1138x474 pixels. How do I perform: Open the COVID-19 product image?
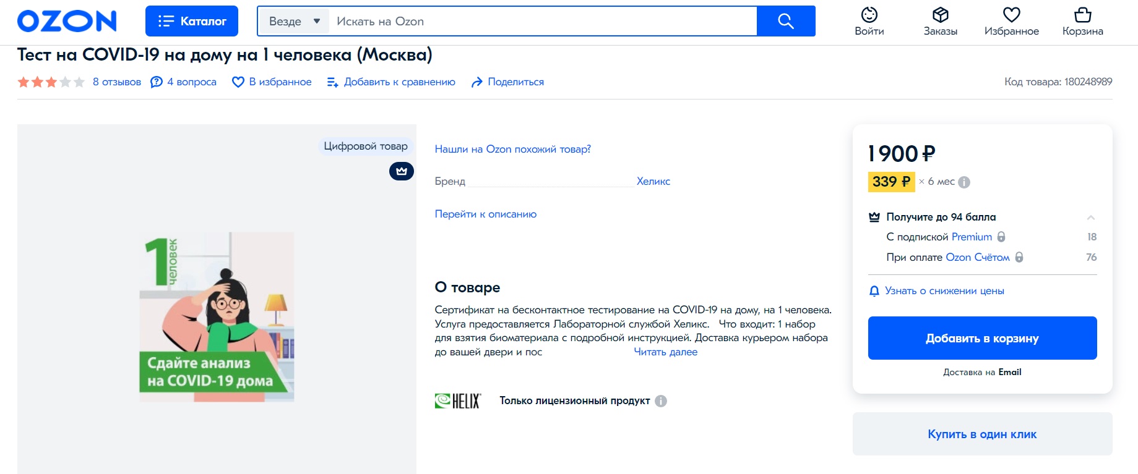click(217, 317)
